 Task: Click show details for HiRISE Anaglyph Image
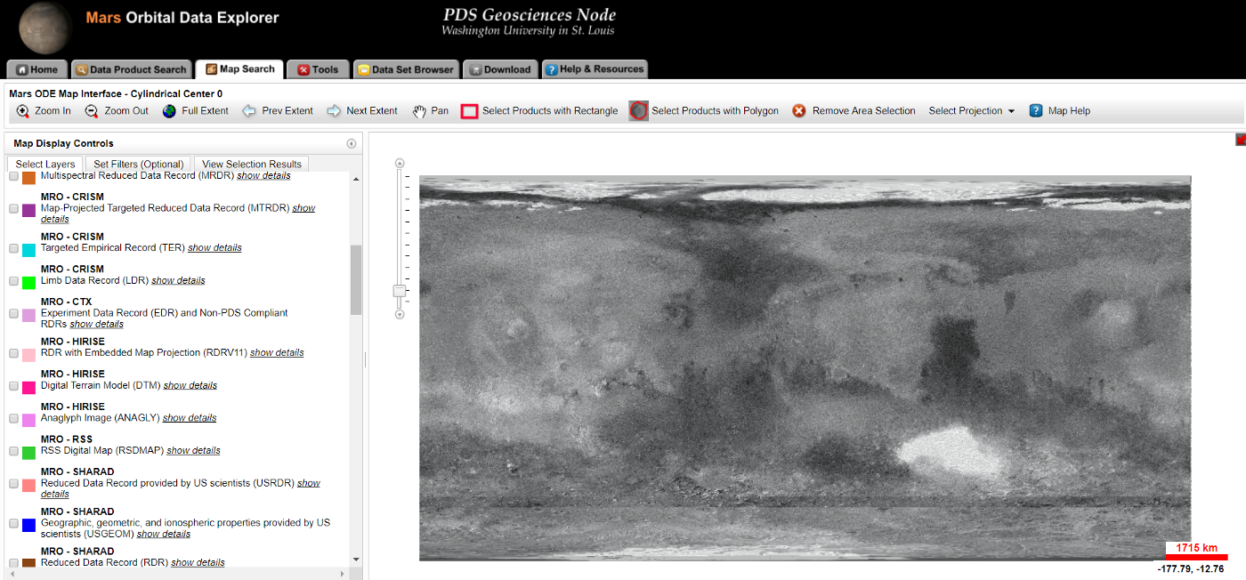pos(190,418)
